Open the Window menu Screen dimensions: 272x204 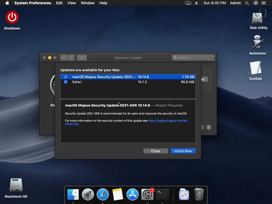pos(88,3)
